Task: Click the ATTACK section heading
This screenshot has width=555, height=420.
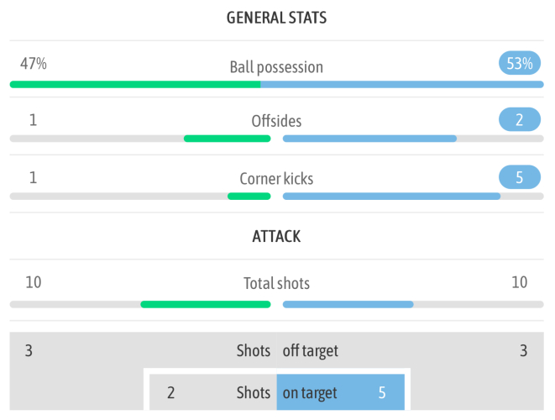Action: click(x=276, y=237)
